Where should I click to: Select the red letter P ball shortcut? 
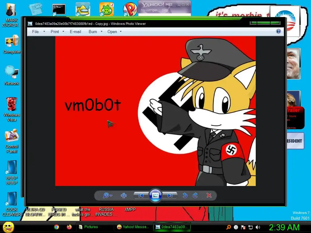[x=130, y=9]
